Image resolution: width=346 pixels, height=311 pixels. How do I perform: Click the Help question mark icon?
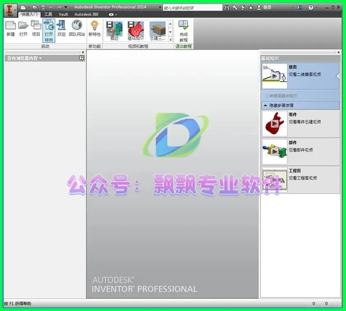point(311,7)
